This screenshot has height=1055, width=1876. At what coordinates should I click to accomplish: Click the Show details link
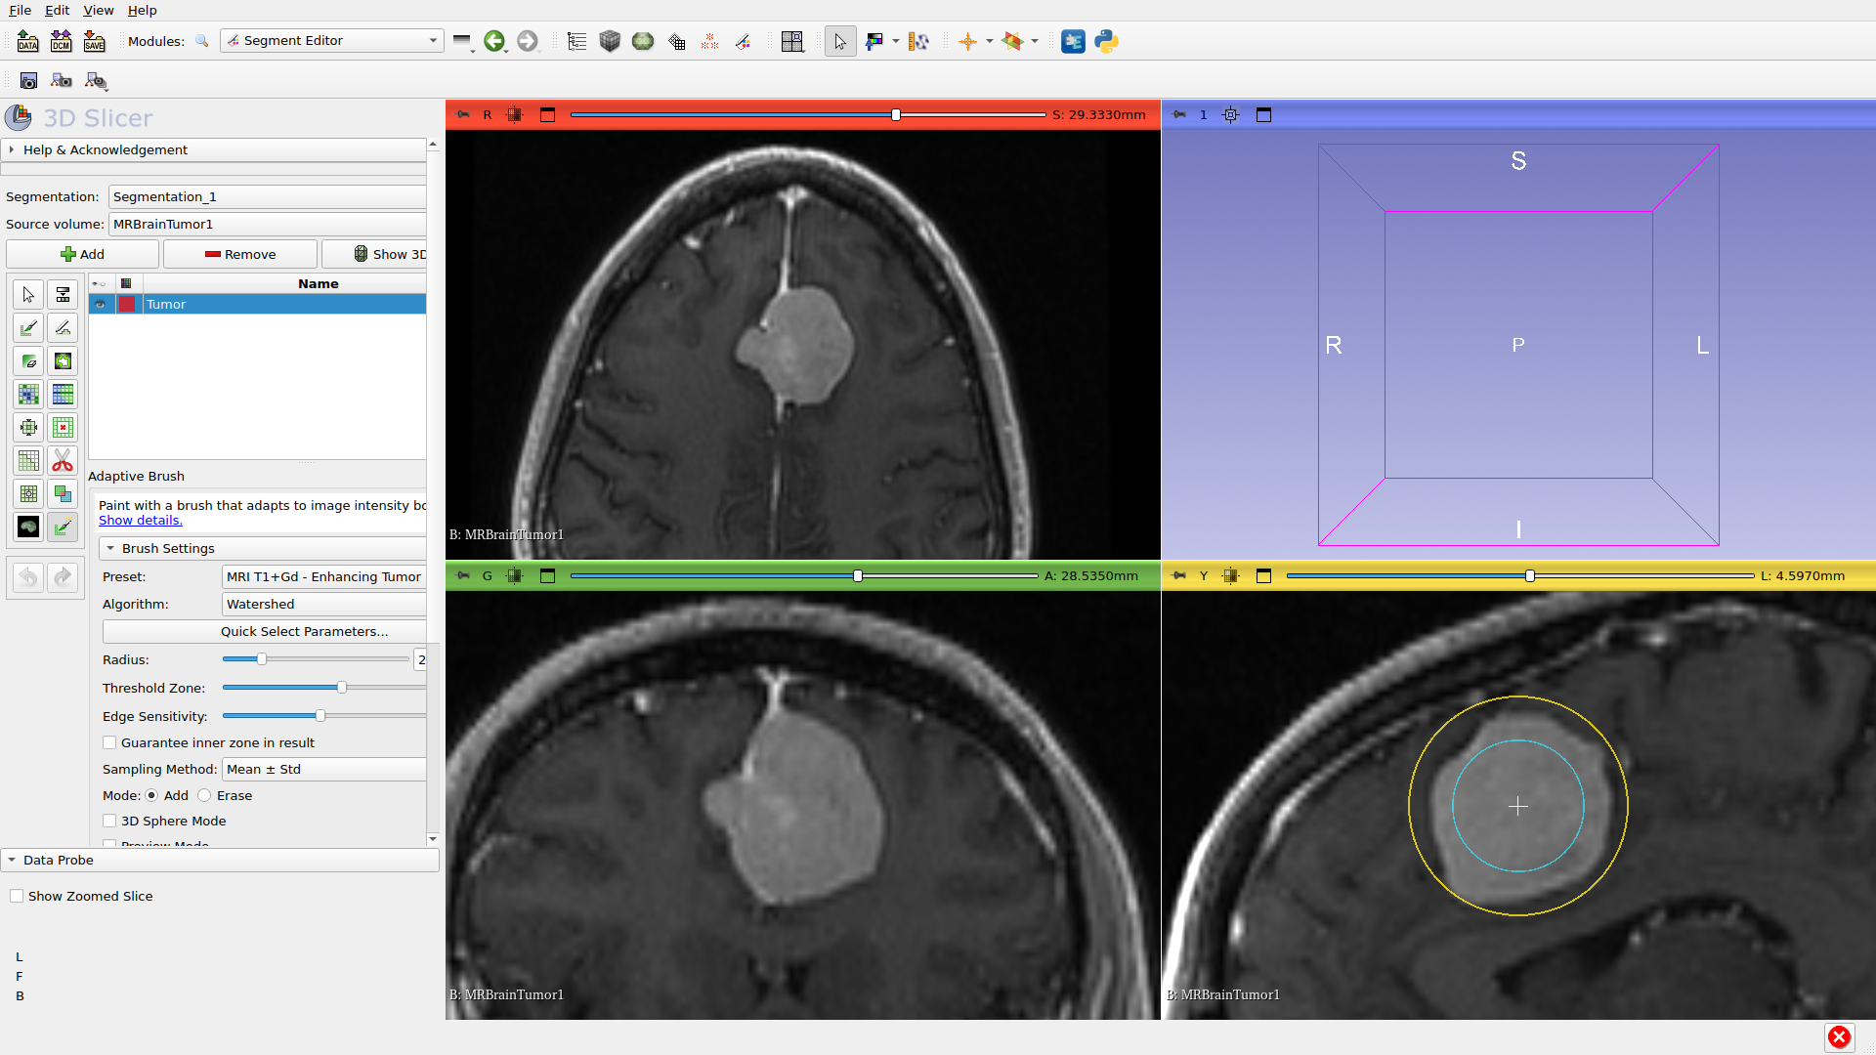(x=140, y=520)
